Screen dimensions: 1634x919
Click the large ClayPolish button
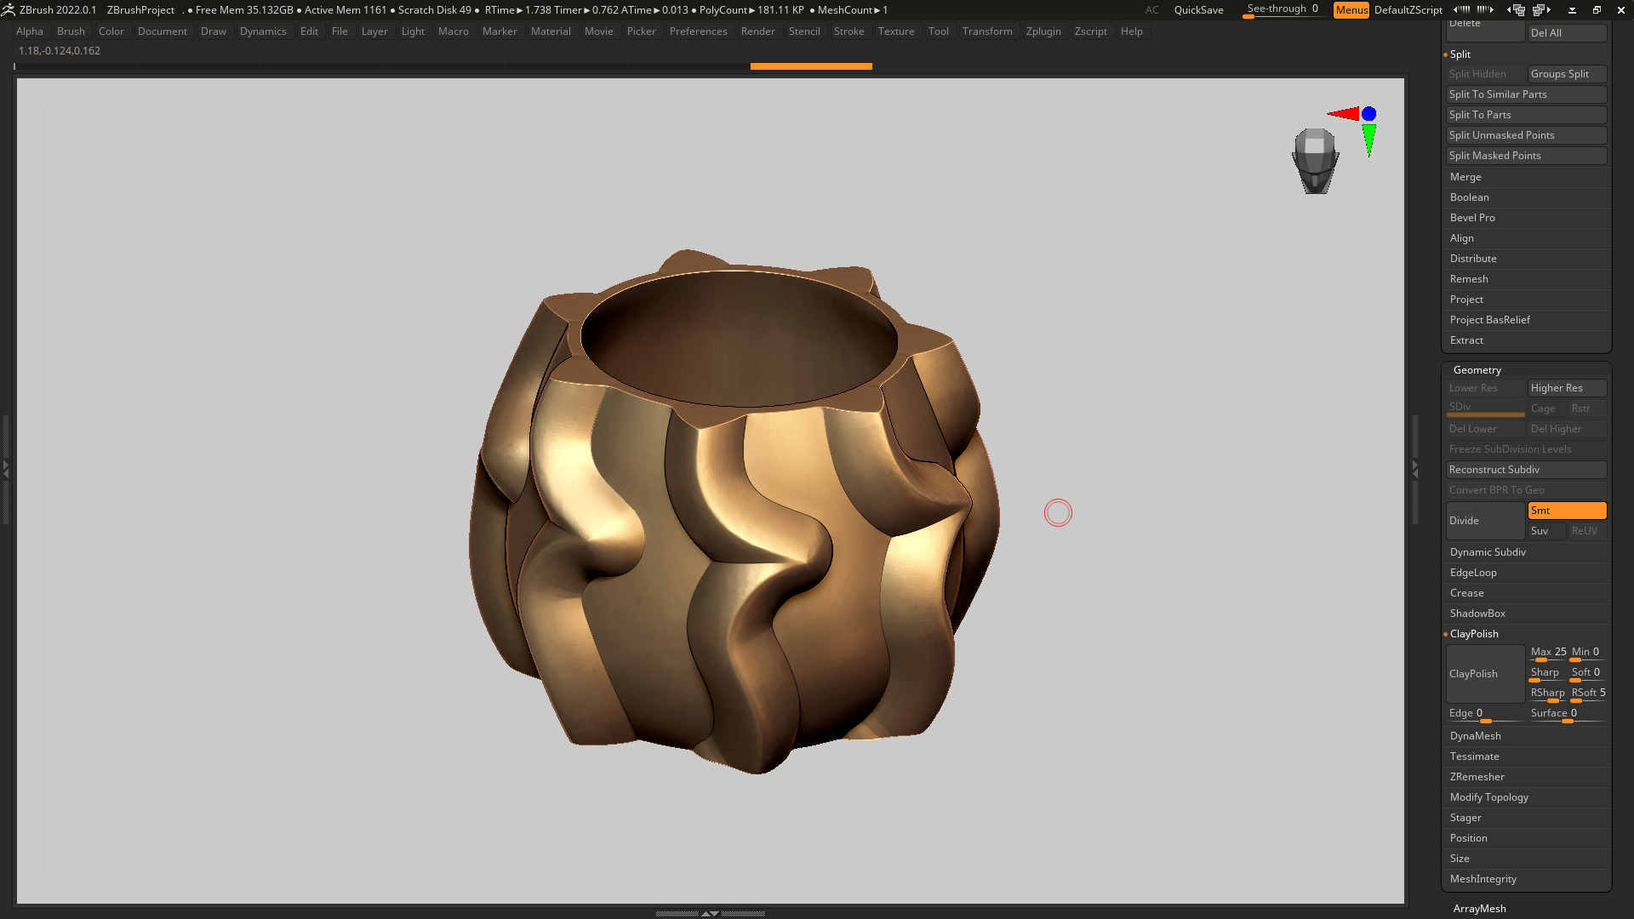coord(1485,674)
